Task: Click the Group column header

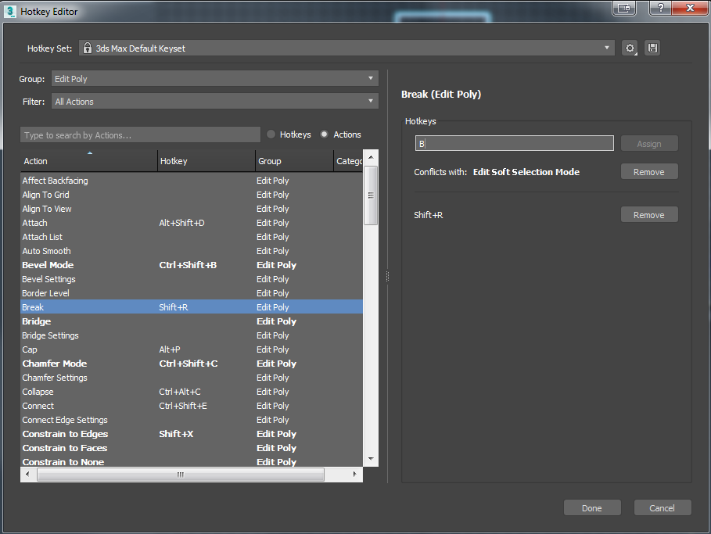Action: point(269,160)
